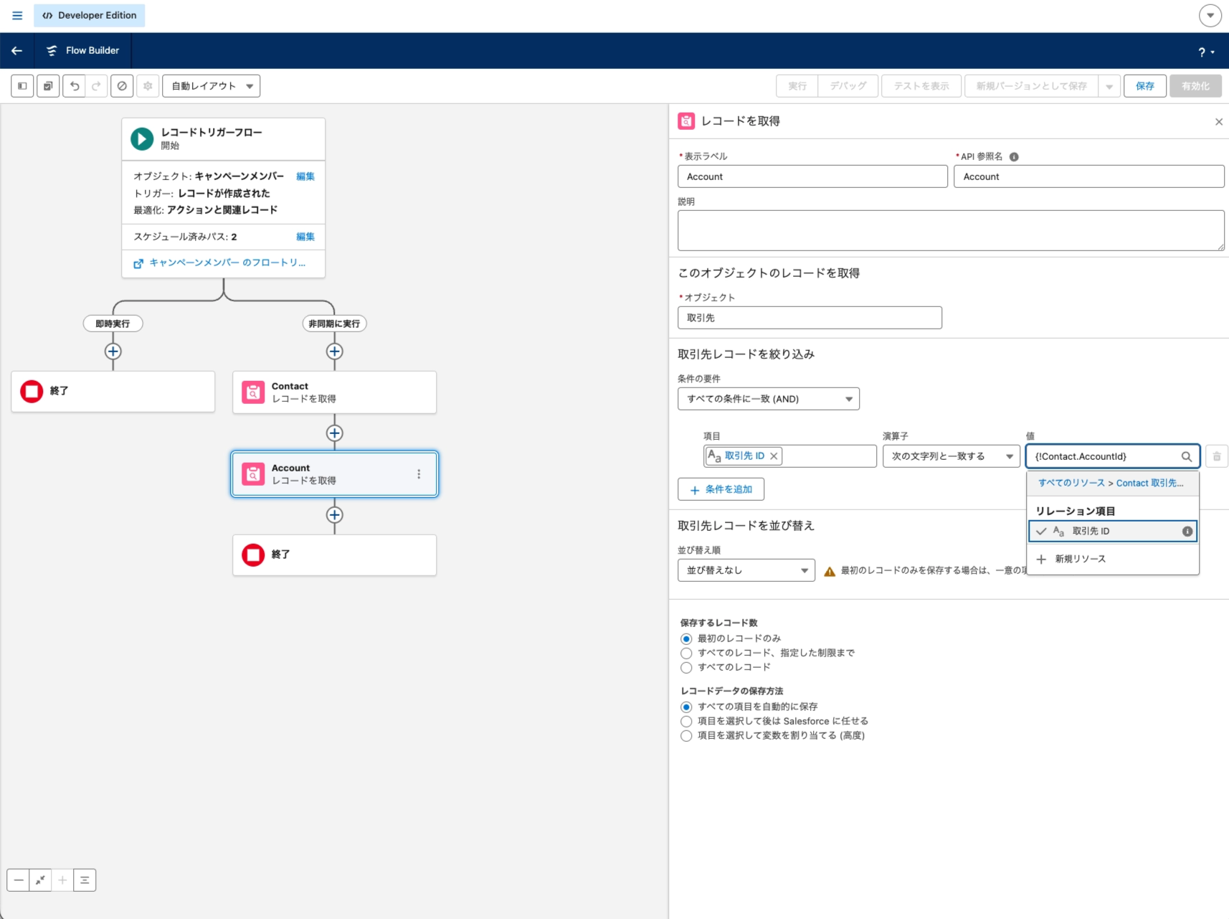Viewport: 1229px width, 919px height.
Task: Select the Contact レコードを取得 node
Action: pyautogui.click(x=334, y=392)
